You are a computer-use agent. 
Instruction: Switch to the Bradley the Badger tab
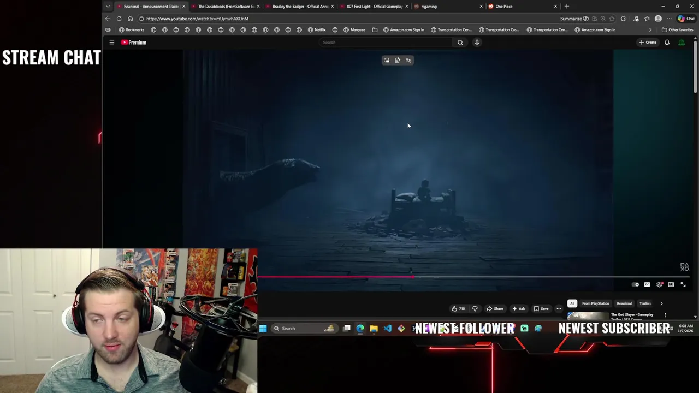(x=299, y=7)
